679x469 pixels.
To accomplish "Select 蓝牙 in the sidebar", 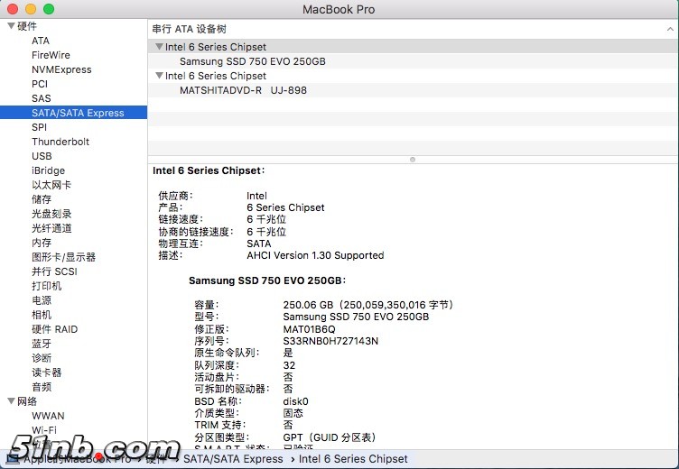I will (42, 344).
